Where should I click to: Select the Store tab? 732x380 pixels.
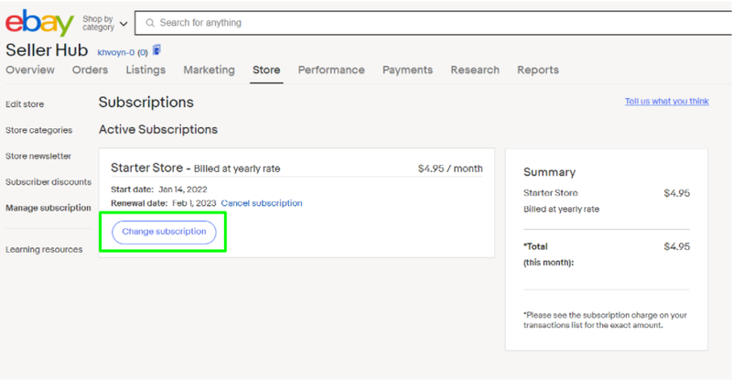click(266, 71)
